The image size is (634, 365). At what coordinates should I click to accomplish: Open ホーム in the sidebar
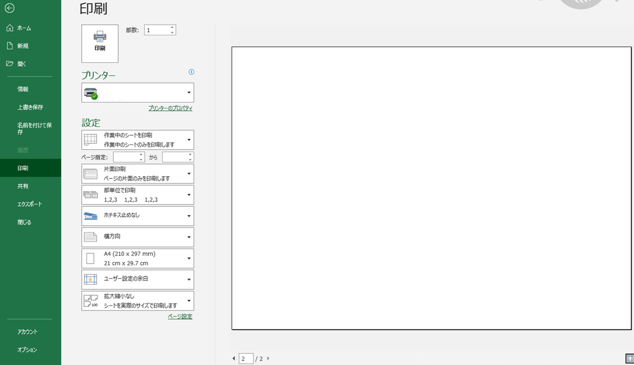24,28
